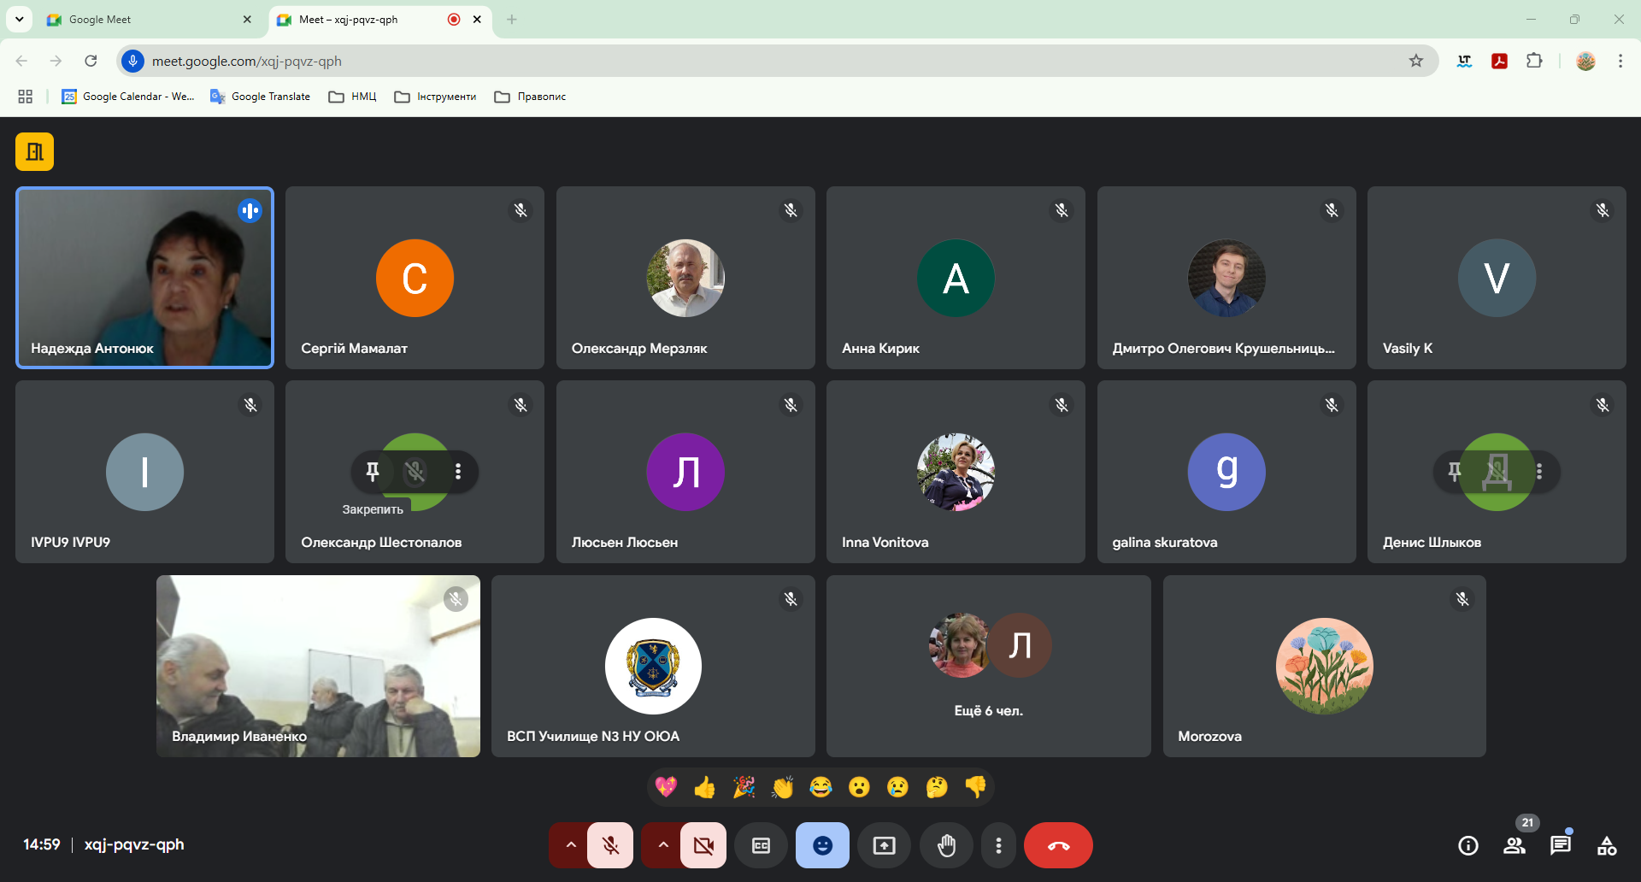Expand audio settings arrow beside microphone
1641x882 pixels.
(570, 845)
